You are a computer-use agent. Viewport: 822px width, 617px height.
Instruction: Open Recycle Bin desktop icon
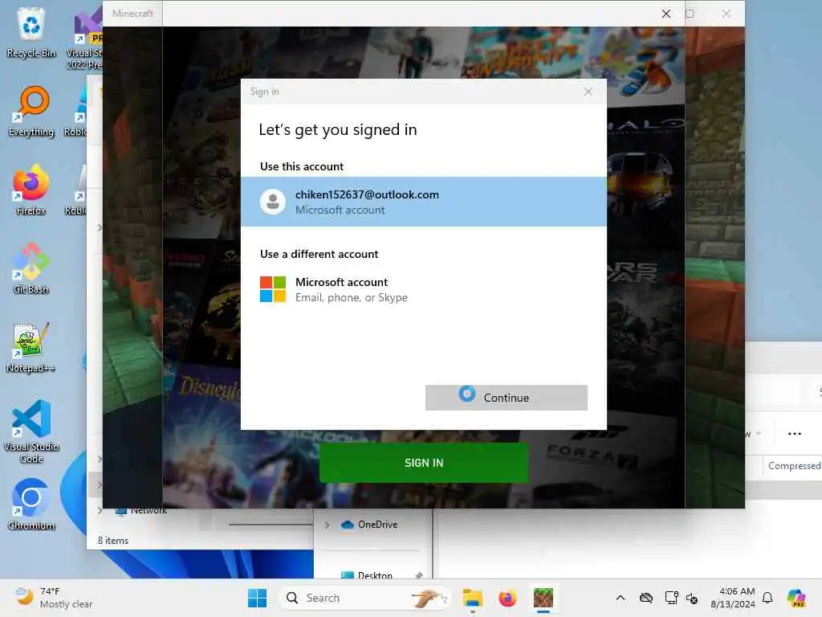tap(31, 32)
